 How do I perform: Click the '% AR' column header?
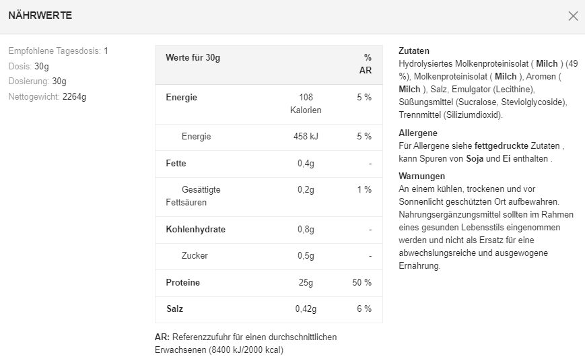pyautogui.click(x=367, y=64)
